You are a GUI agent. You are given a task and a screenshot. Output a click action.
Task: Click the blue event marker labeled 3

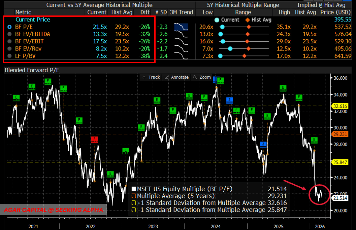coord(230,100)
